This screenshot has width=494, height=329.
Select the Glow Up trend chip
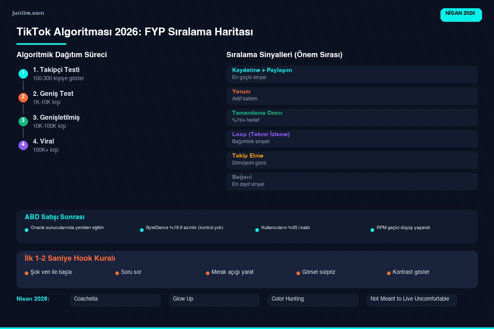pyautogui.click(x=214, y=300)
